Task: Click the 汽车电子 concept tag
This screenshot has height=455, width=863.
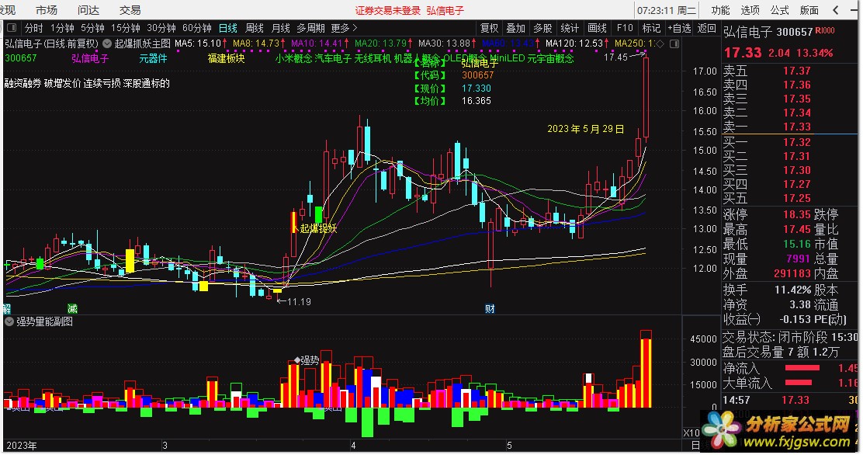Action: click(333, 57)
